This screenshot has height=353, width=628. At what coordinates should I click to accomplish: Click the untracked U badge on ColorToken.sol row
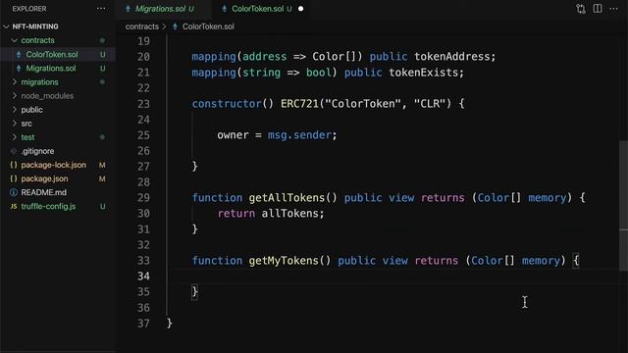point(102,55)
